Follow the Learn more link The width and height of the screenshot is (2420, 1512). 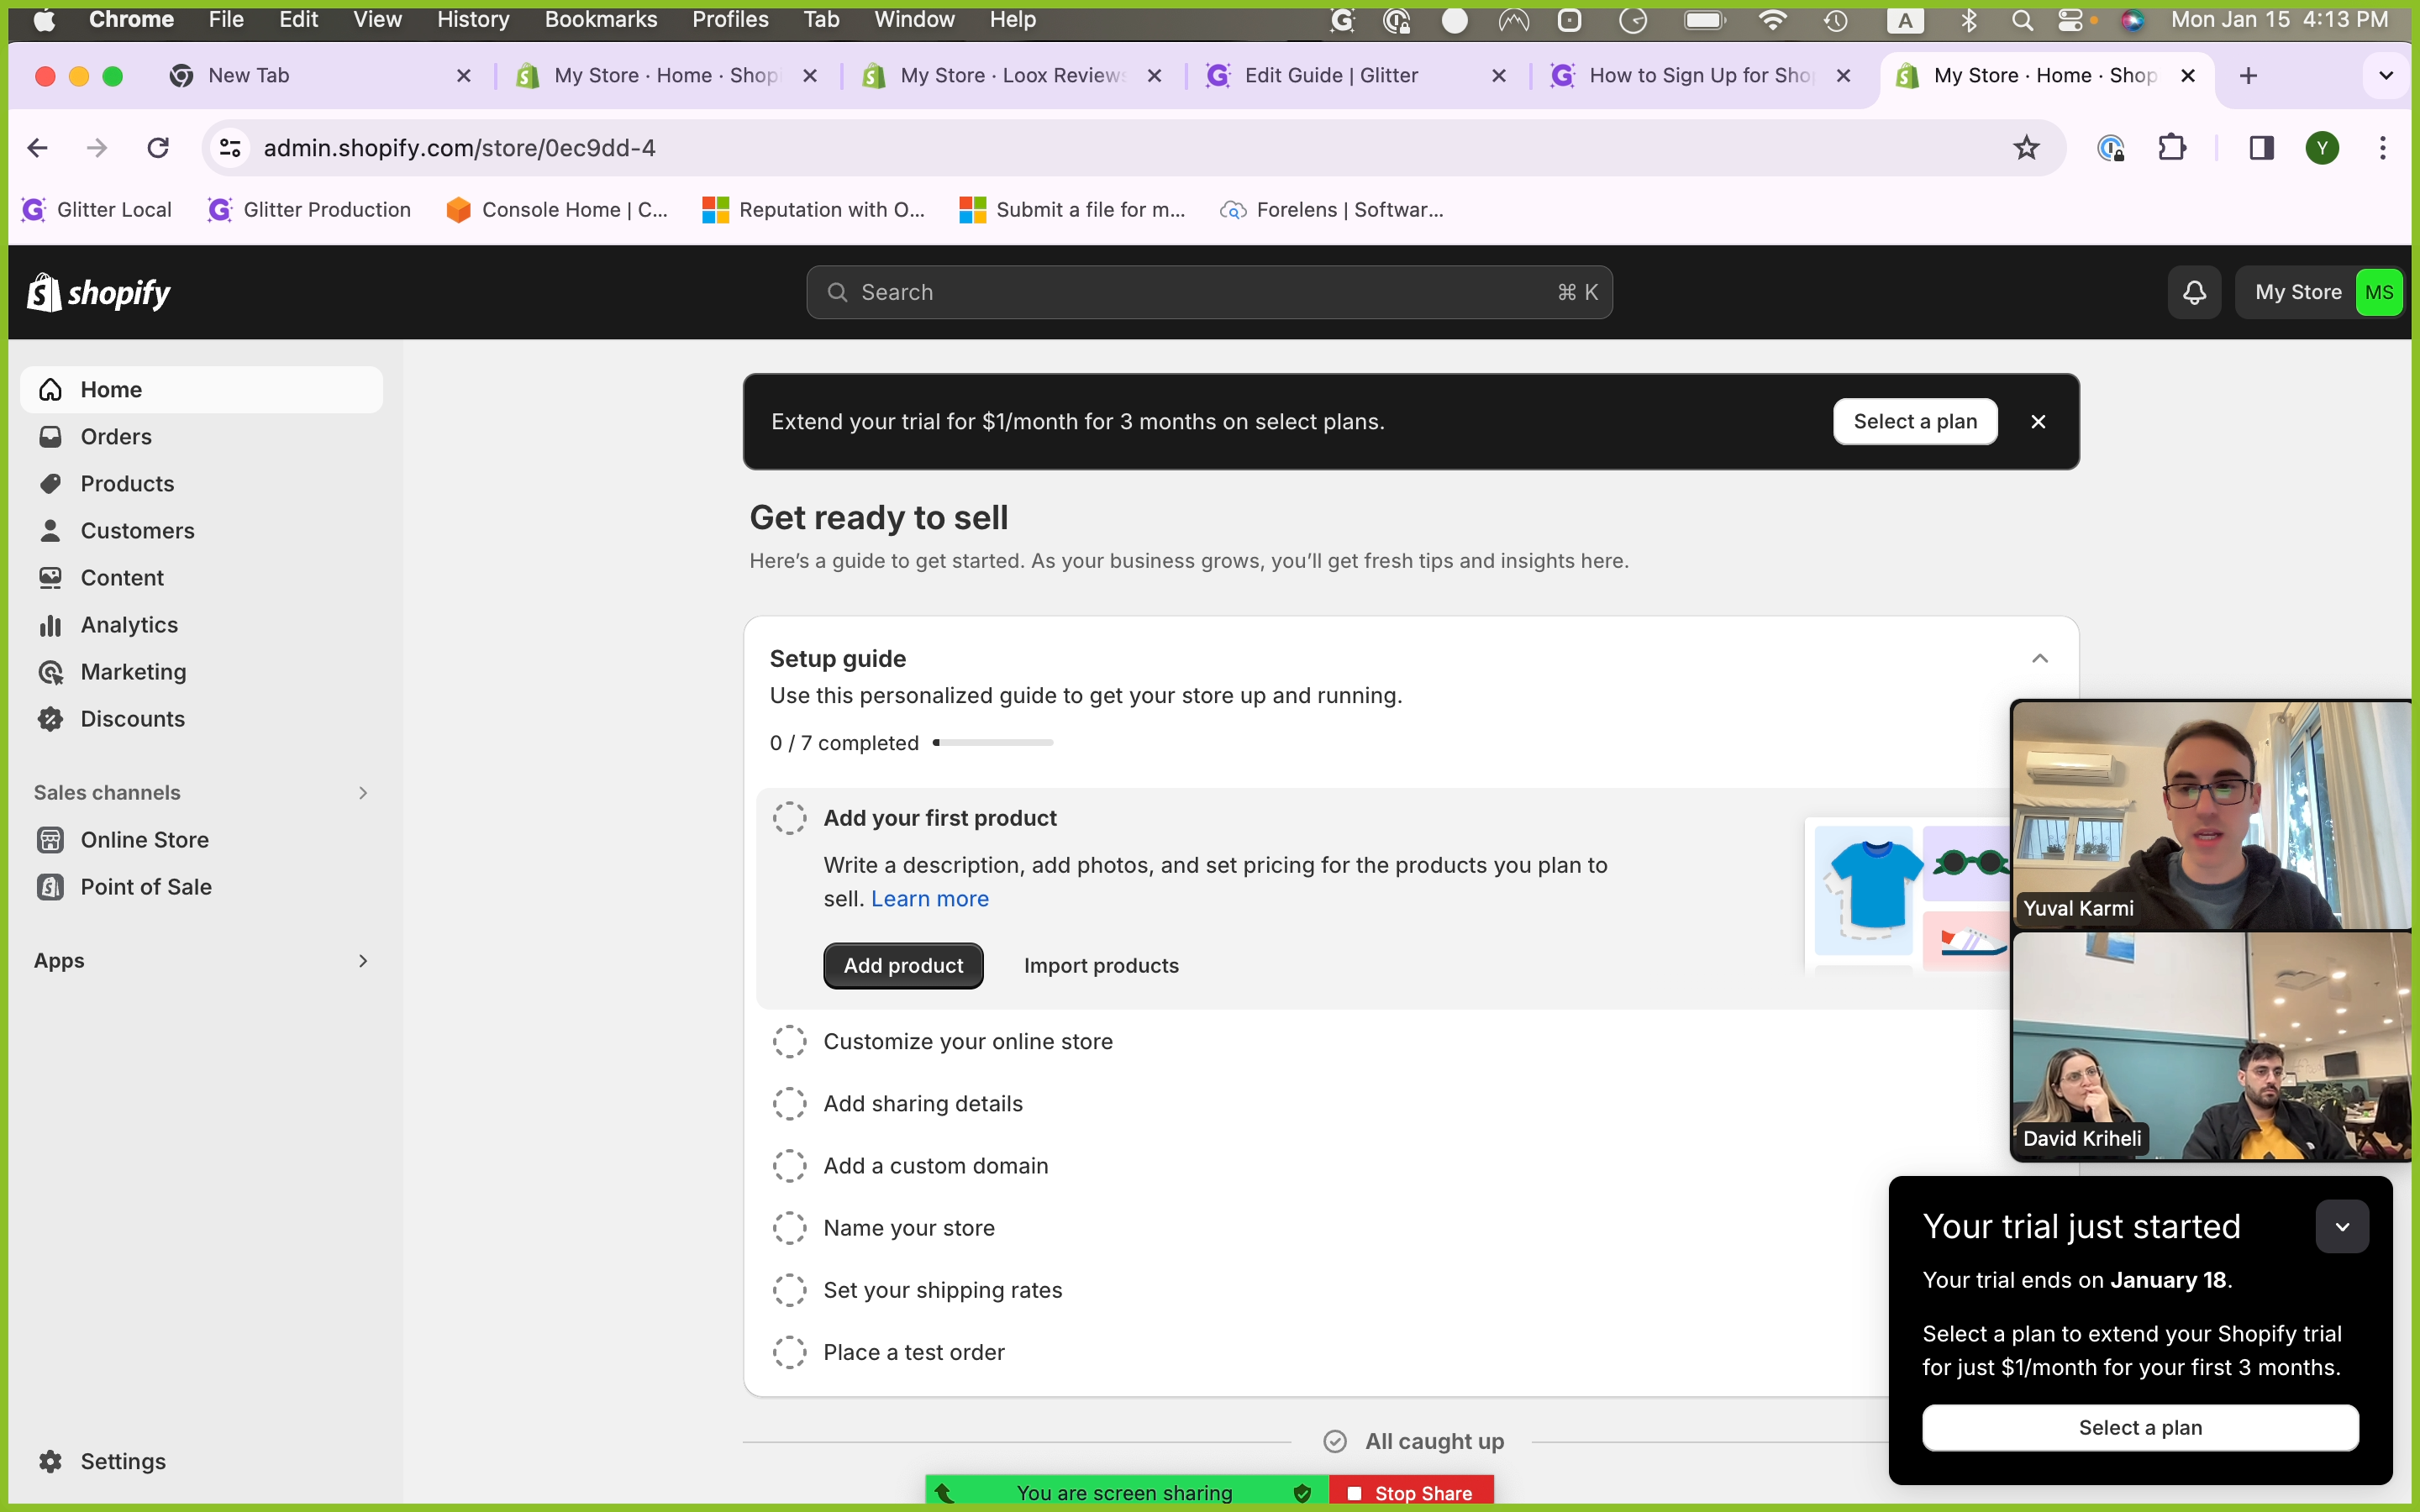(929, 898)
